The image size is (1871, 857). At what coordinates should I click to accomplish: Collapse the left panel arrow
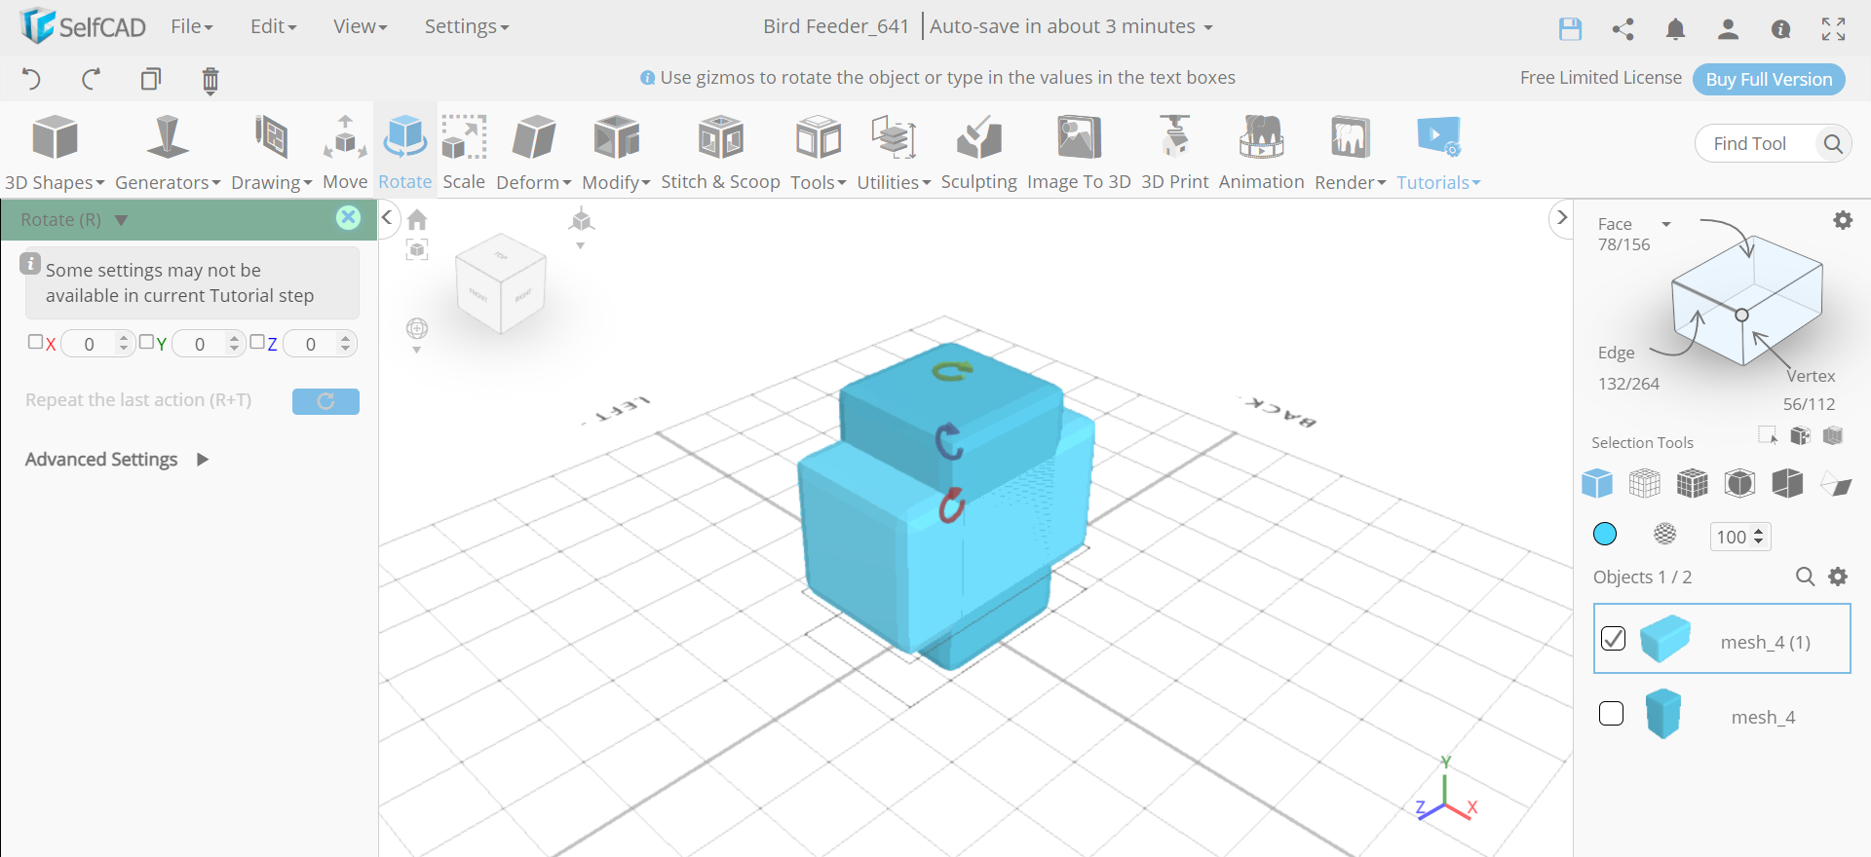387,217
